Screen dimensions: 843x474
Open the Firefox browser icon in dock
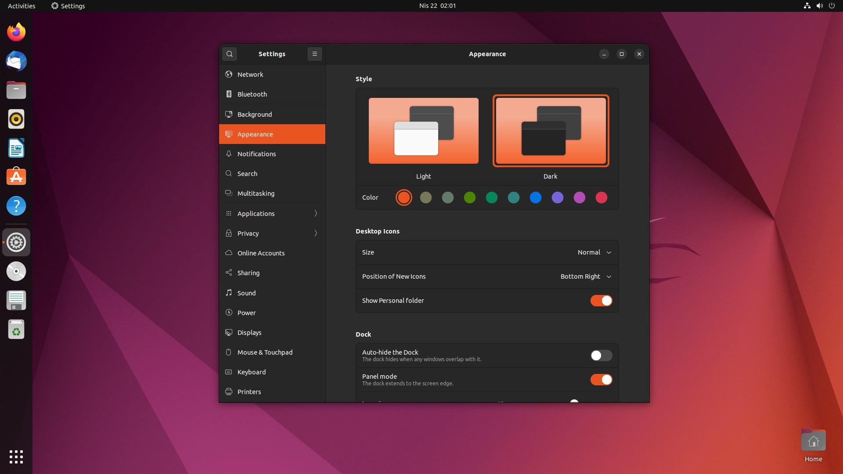click(16, 32)
